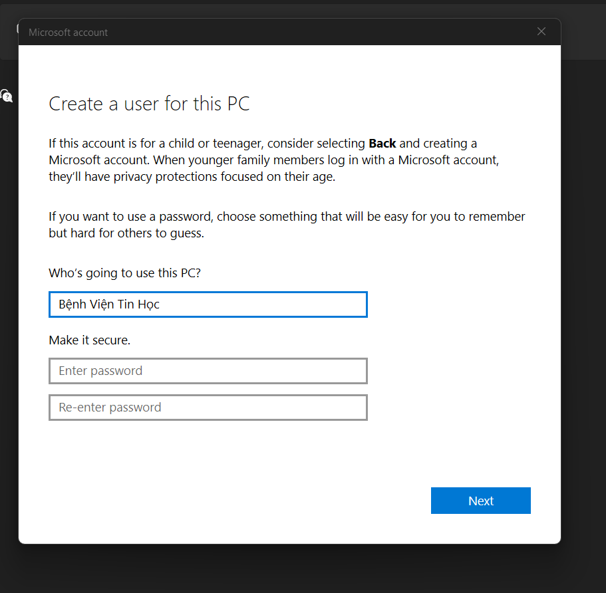Click the "Re-enter password" placeholder text
Screen dimensions: 606x593
pos(110,408)
